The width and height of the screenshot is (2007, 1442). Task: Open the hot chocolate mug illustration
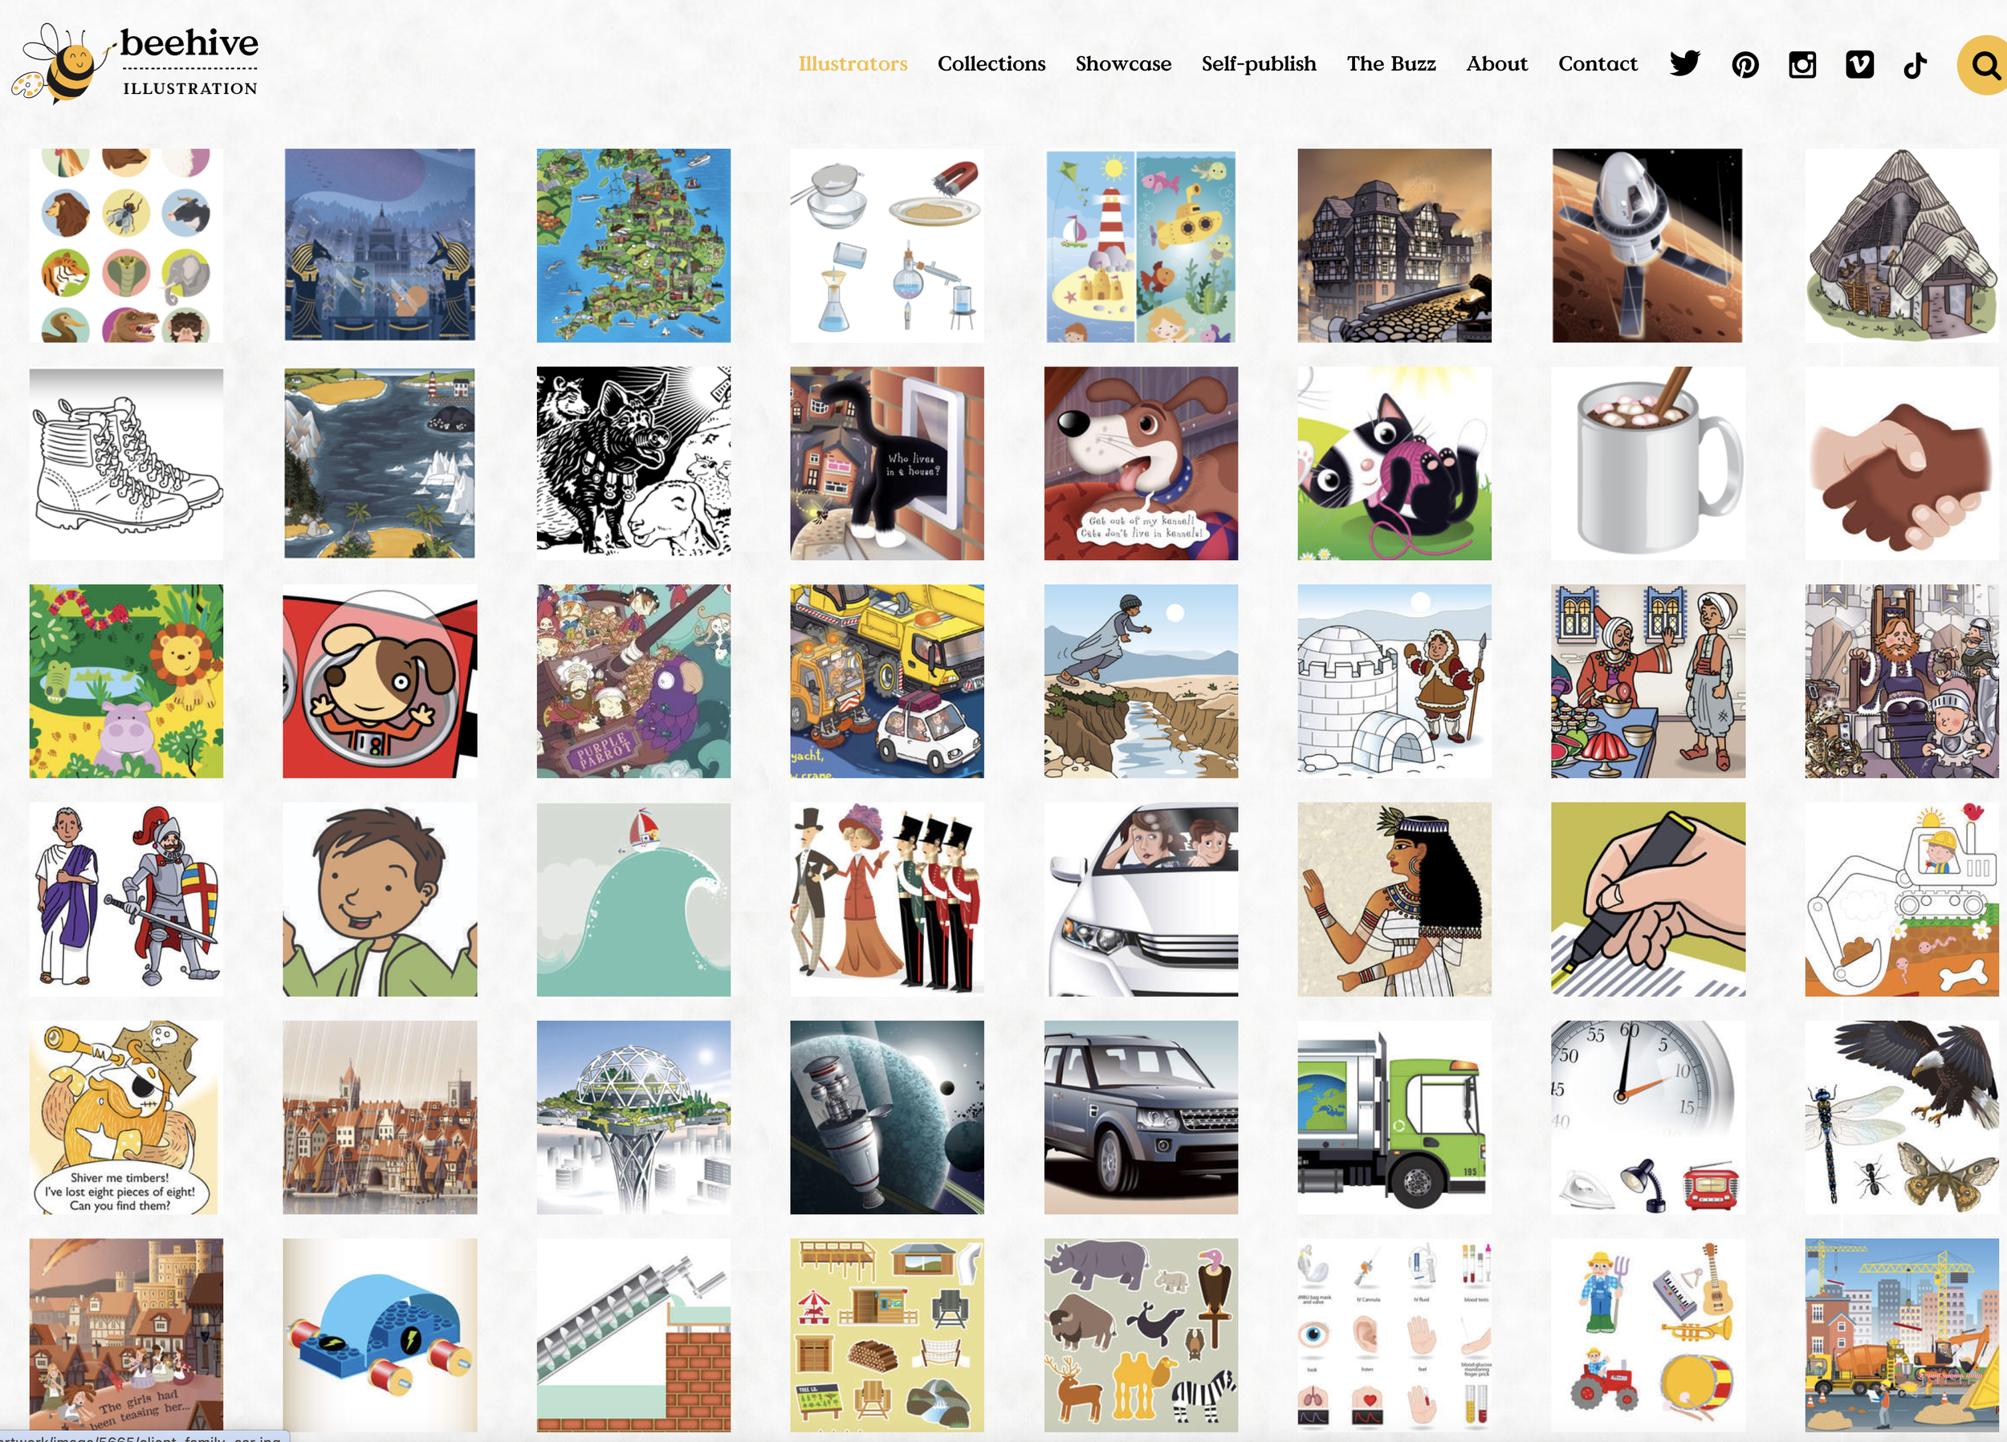(x=1647, y=464)
